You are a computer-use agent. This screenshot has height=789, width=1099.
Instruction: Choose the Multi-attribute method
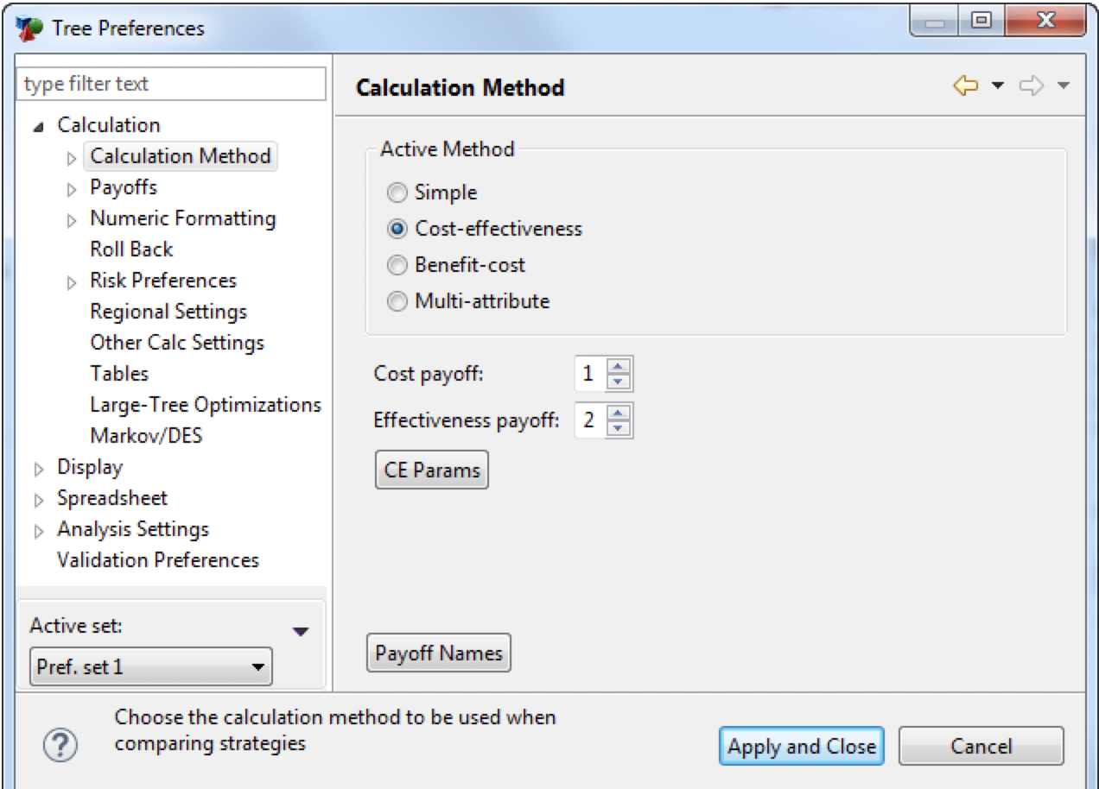[397, 301]
